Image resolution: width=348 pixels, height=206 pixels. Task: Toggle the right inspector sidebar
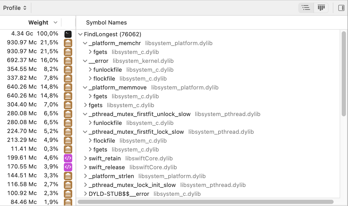pyautogui.click(x=341, y=8)
